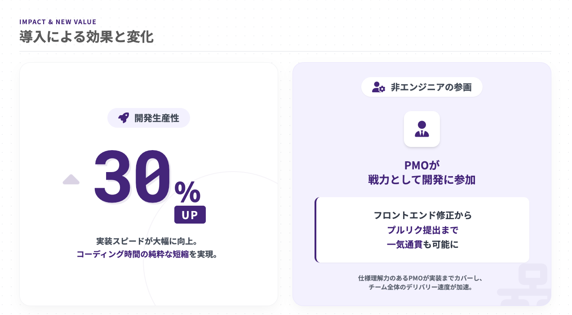Click the highlighted プルリク提出まで text
Viewport: 572px width, 315px height.
[x=422, y=230]
